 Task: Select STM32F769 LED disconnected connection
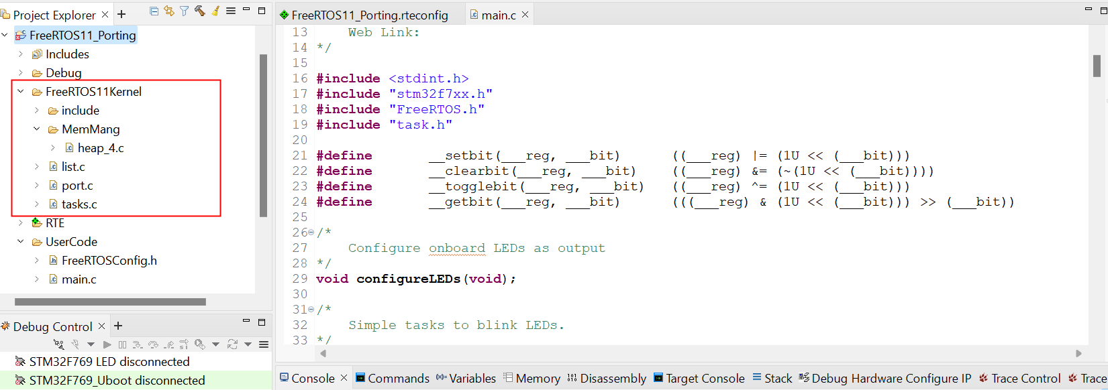109,362
